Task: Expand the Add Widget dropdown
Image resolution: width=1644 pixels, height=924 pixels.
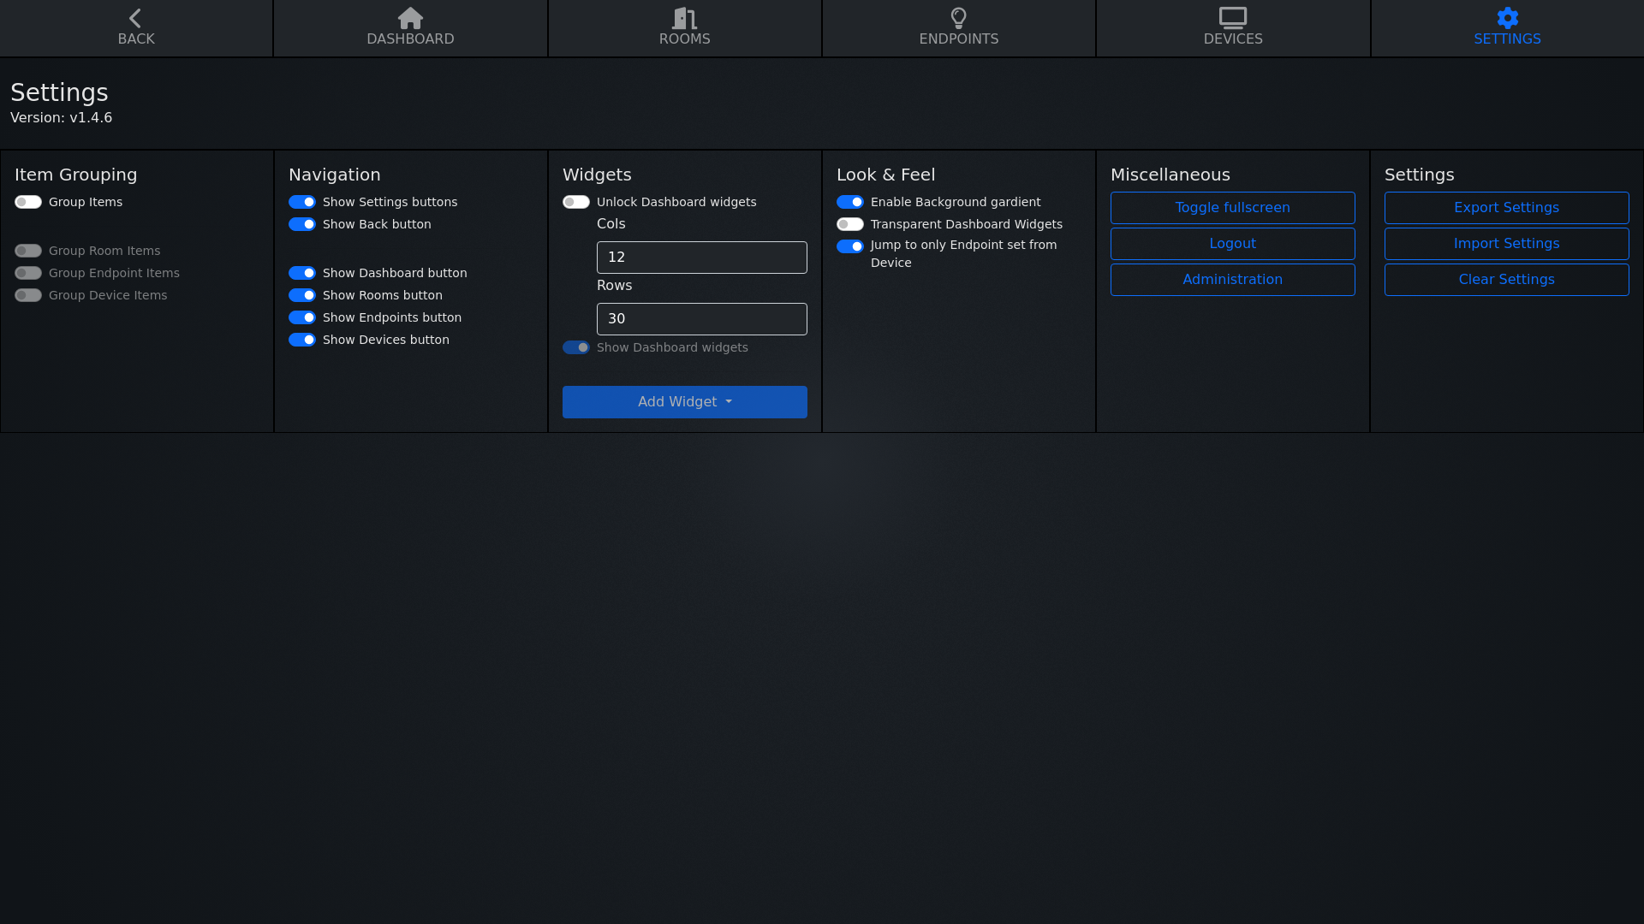Action: click(x=684, y=402)
